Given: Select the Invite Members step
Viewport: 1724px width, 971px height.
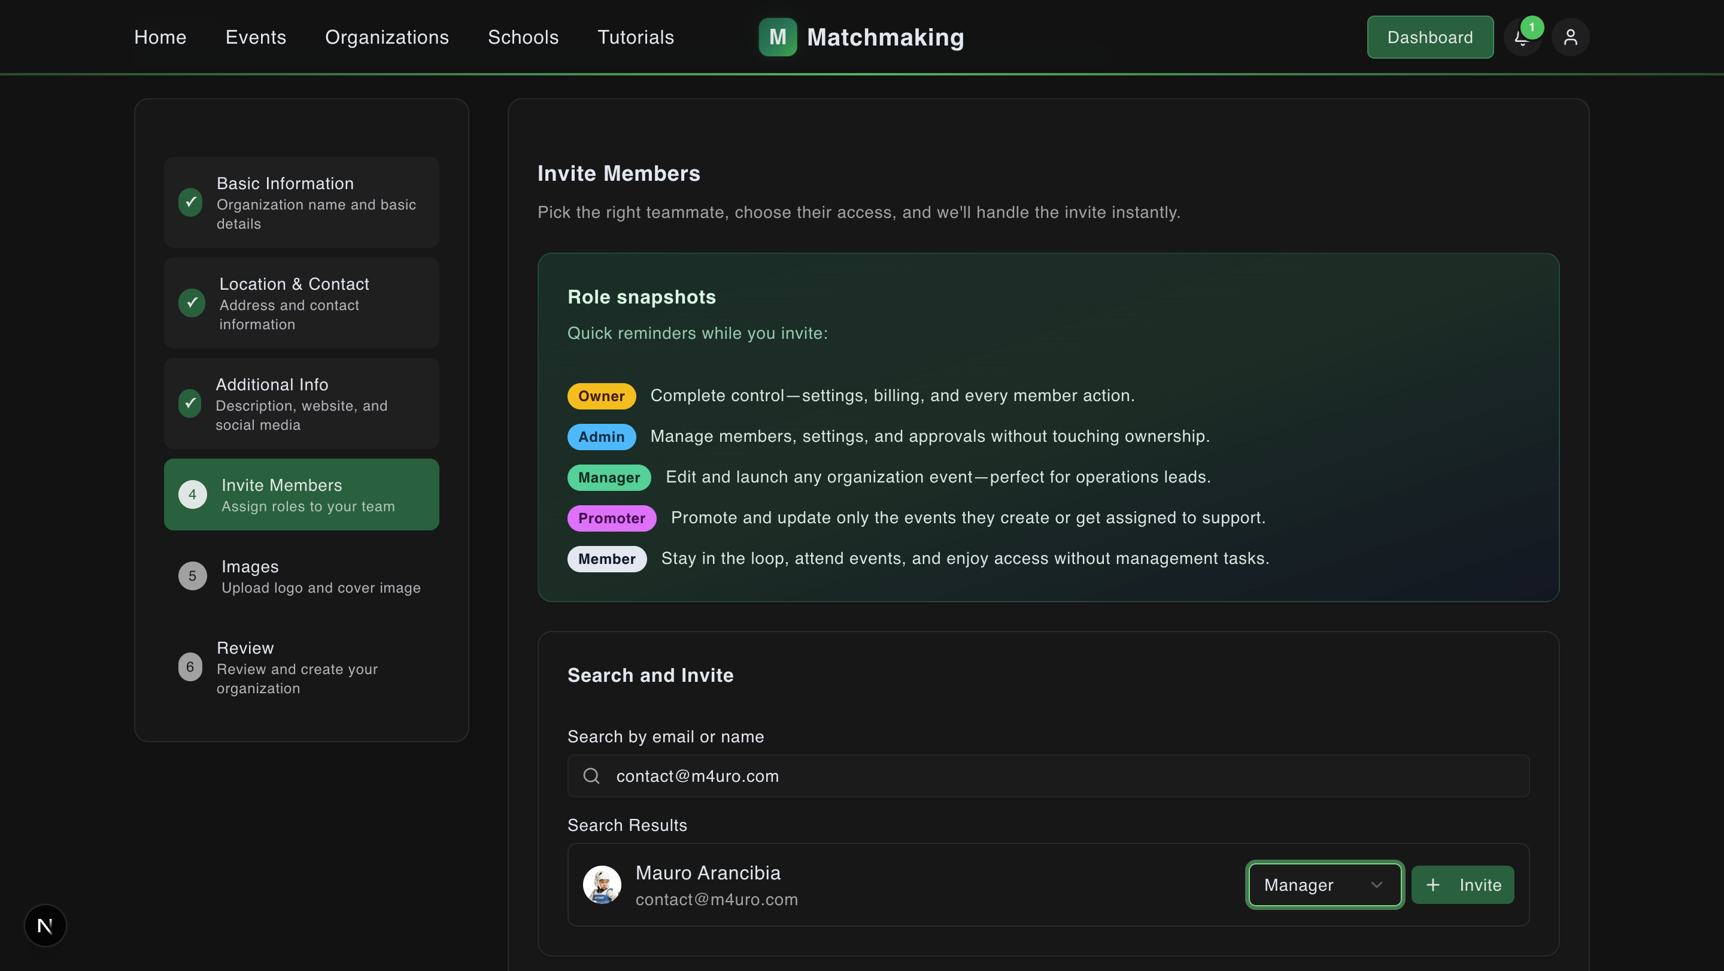Looking at the screenshot, I should point(302,494).
